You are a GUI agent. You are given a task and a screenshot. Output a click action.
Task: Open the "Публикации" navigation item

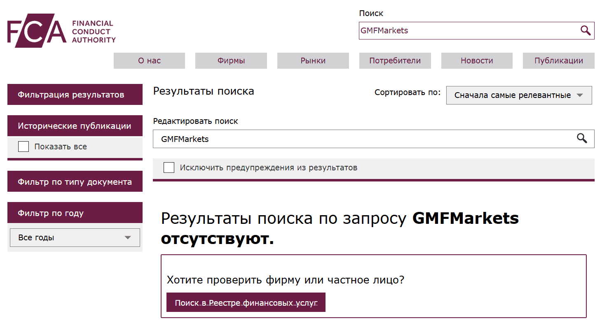558,60
